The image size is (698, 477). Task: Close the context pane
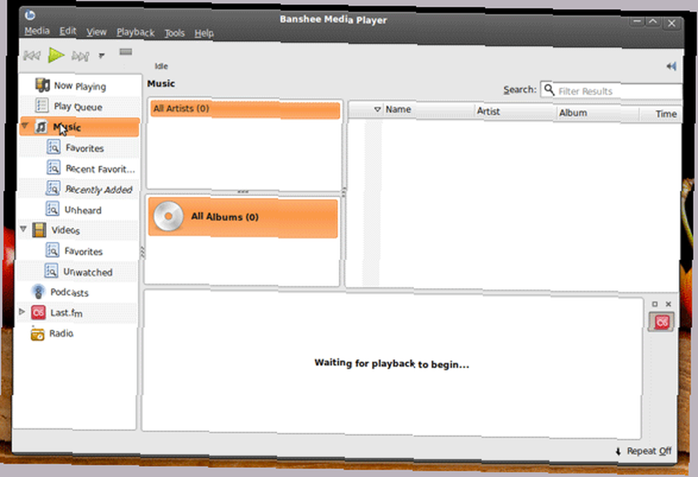[x=668, y=304]
